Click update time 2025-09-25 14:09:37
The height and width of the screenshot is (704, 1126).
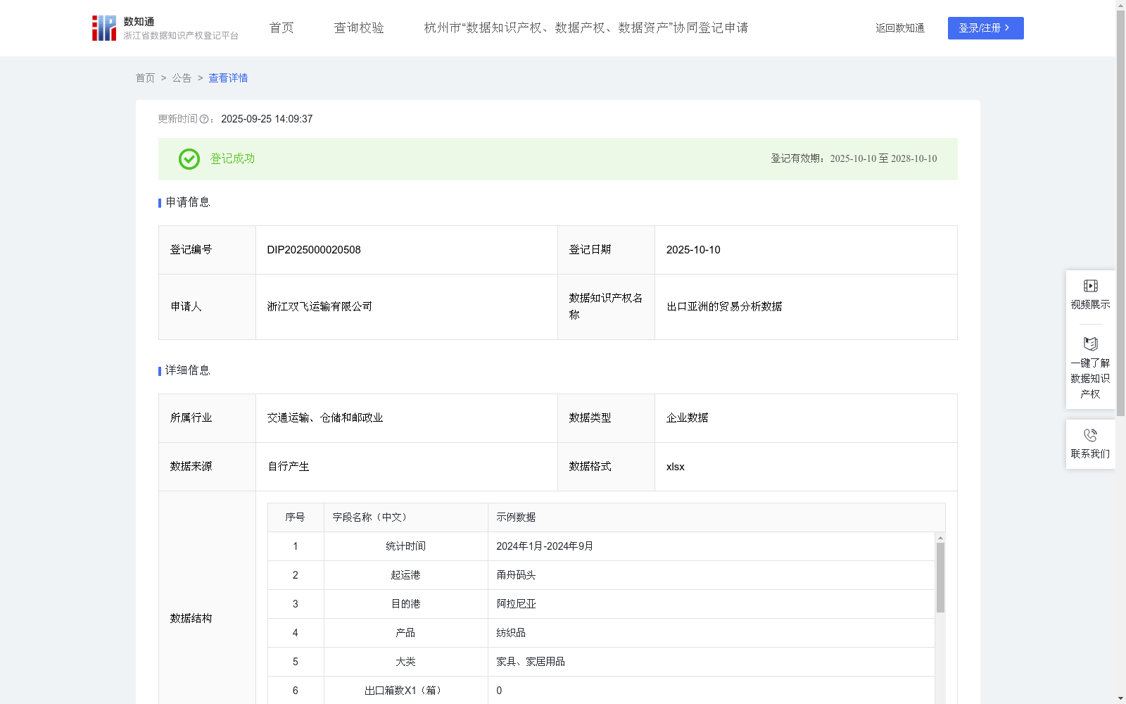[x=267, y=120]
